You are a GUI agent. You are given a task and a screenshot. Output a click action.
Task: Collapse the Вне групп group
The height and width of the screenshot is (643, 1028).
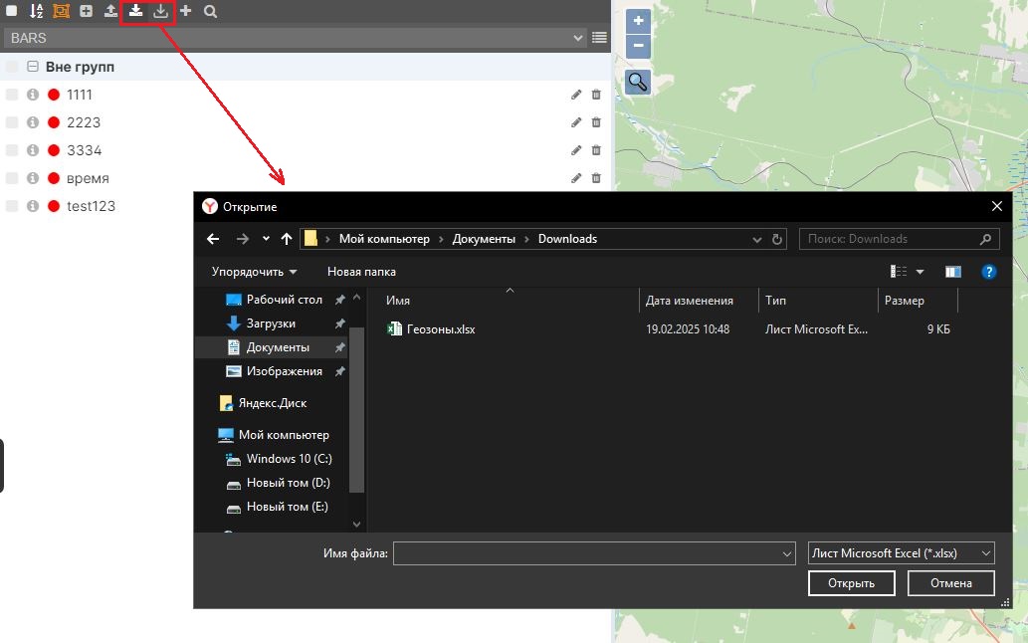point(33,67)
